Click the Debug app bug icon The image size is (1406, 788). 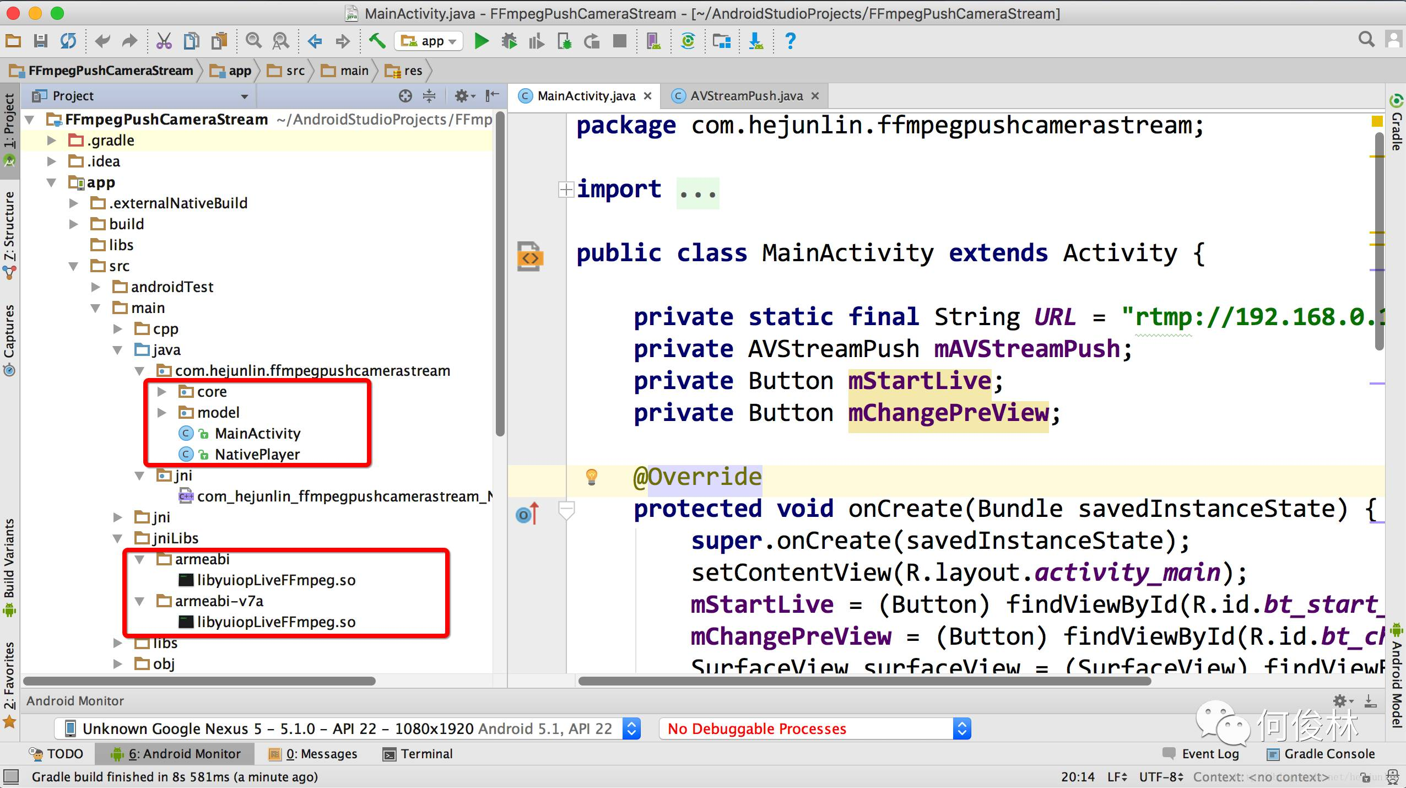pos(509,41)
